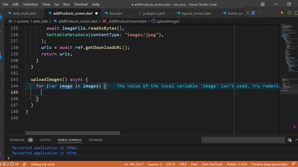Image resolution: width=298 pixels, height=167 pixels.
Task: Click the yaml icon on pubspec.yaml tab
Action: tap(140, 13)
